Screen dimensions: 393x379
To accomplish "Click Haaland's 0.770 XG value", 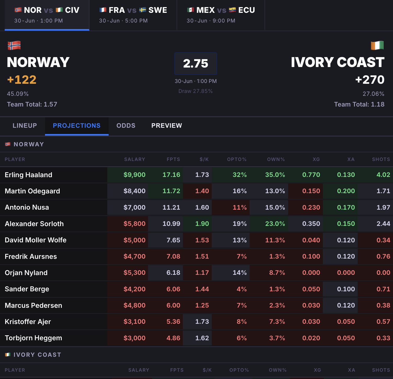I will click(311, 175).
